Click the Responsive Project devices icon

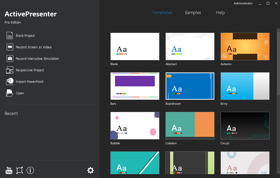(10, 70)
